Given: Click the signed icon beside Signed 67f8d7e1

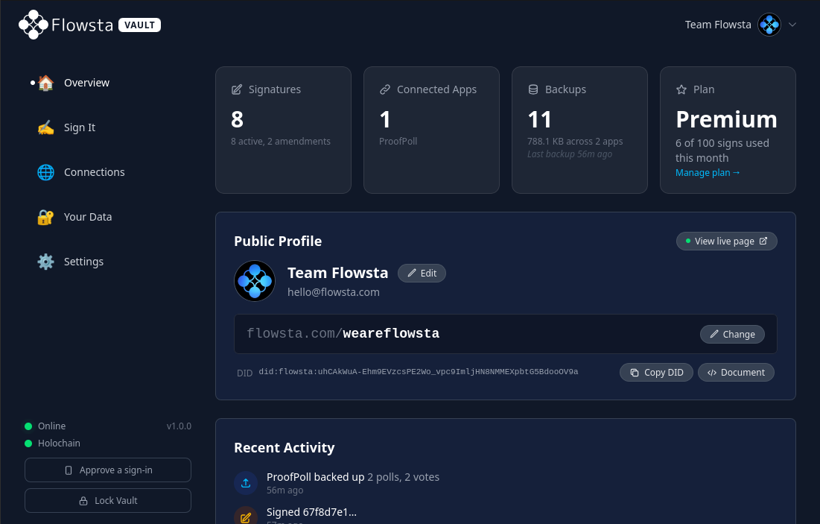Looking at the screenshot, I should point(246,517).
